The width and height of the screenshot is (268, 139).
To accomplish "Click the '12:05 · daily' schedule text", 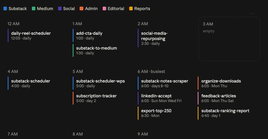I will click(21, 38).
